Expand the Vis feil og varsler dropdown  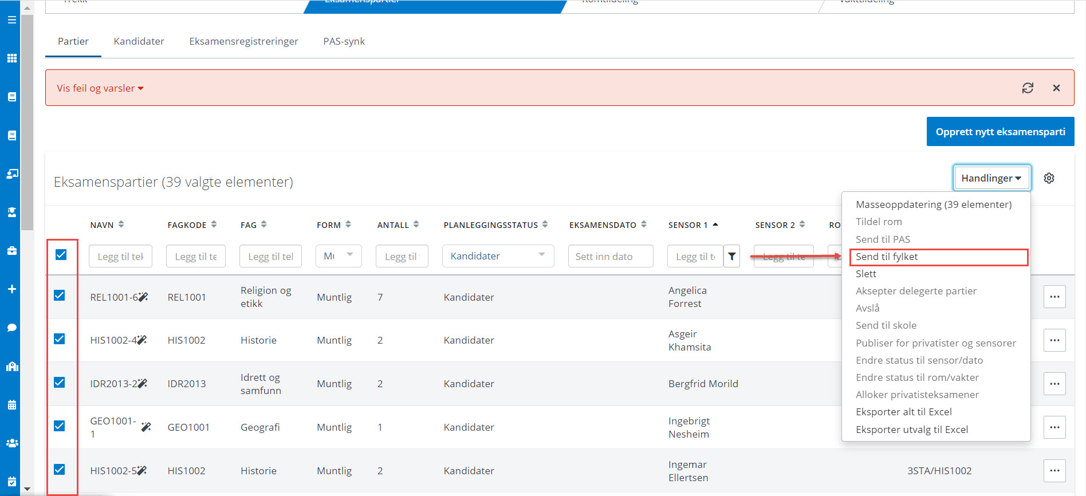(100, 88)
